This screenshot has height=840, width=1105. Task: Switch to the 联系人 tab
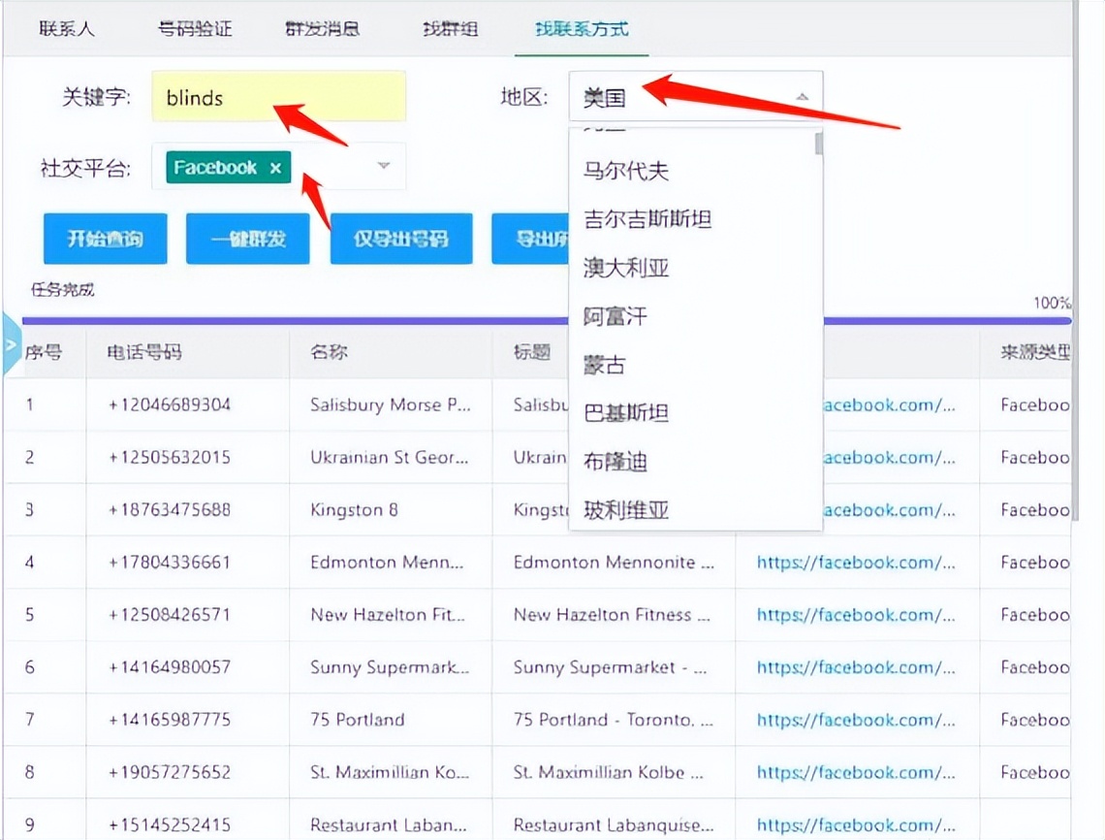[x=67, y=29]
